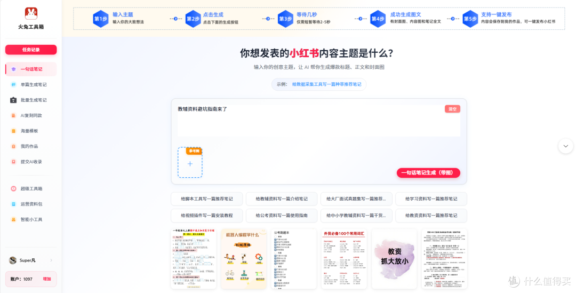Click the 火兔工具箱 rabbit logo
The image size is (576, 293).
coord(31,13)
